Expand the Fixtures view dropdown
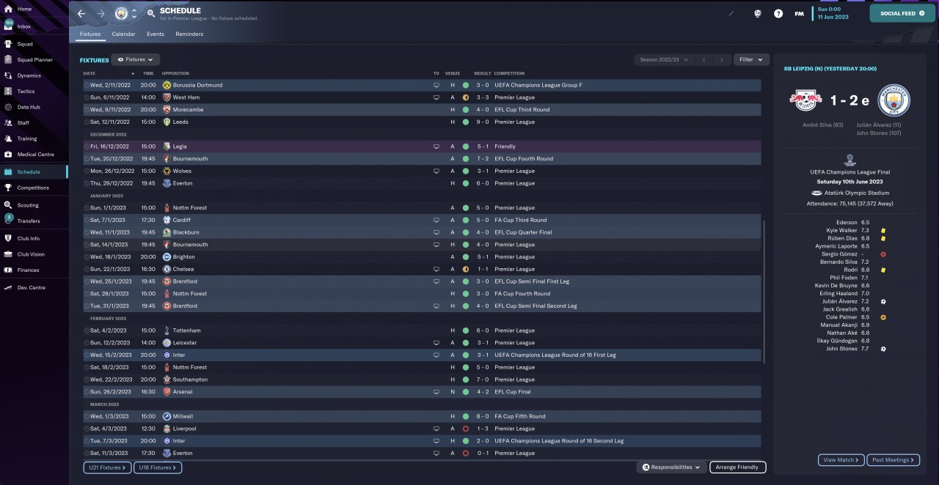This screenshot has height=485, width=939. coord(136,59)
